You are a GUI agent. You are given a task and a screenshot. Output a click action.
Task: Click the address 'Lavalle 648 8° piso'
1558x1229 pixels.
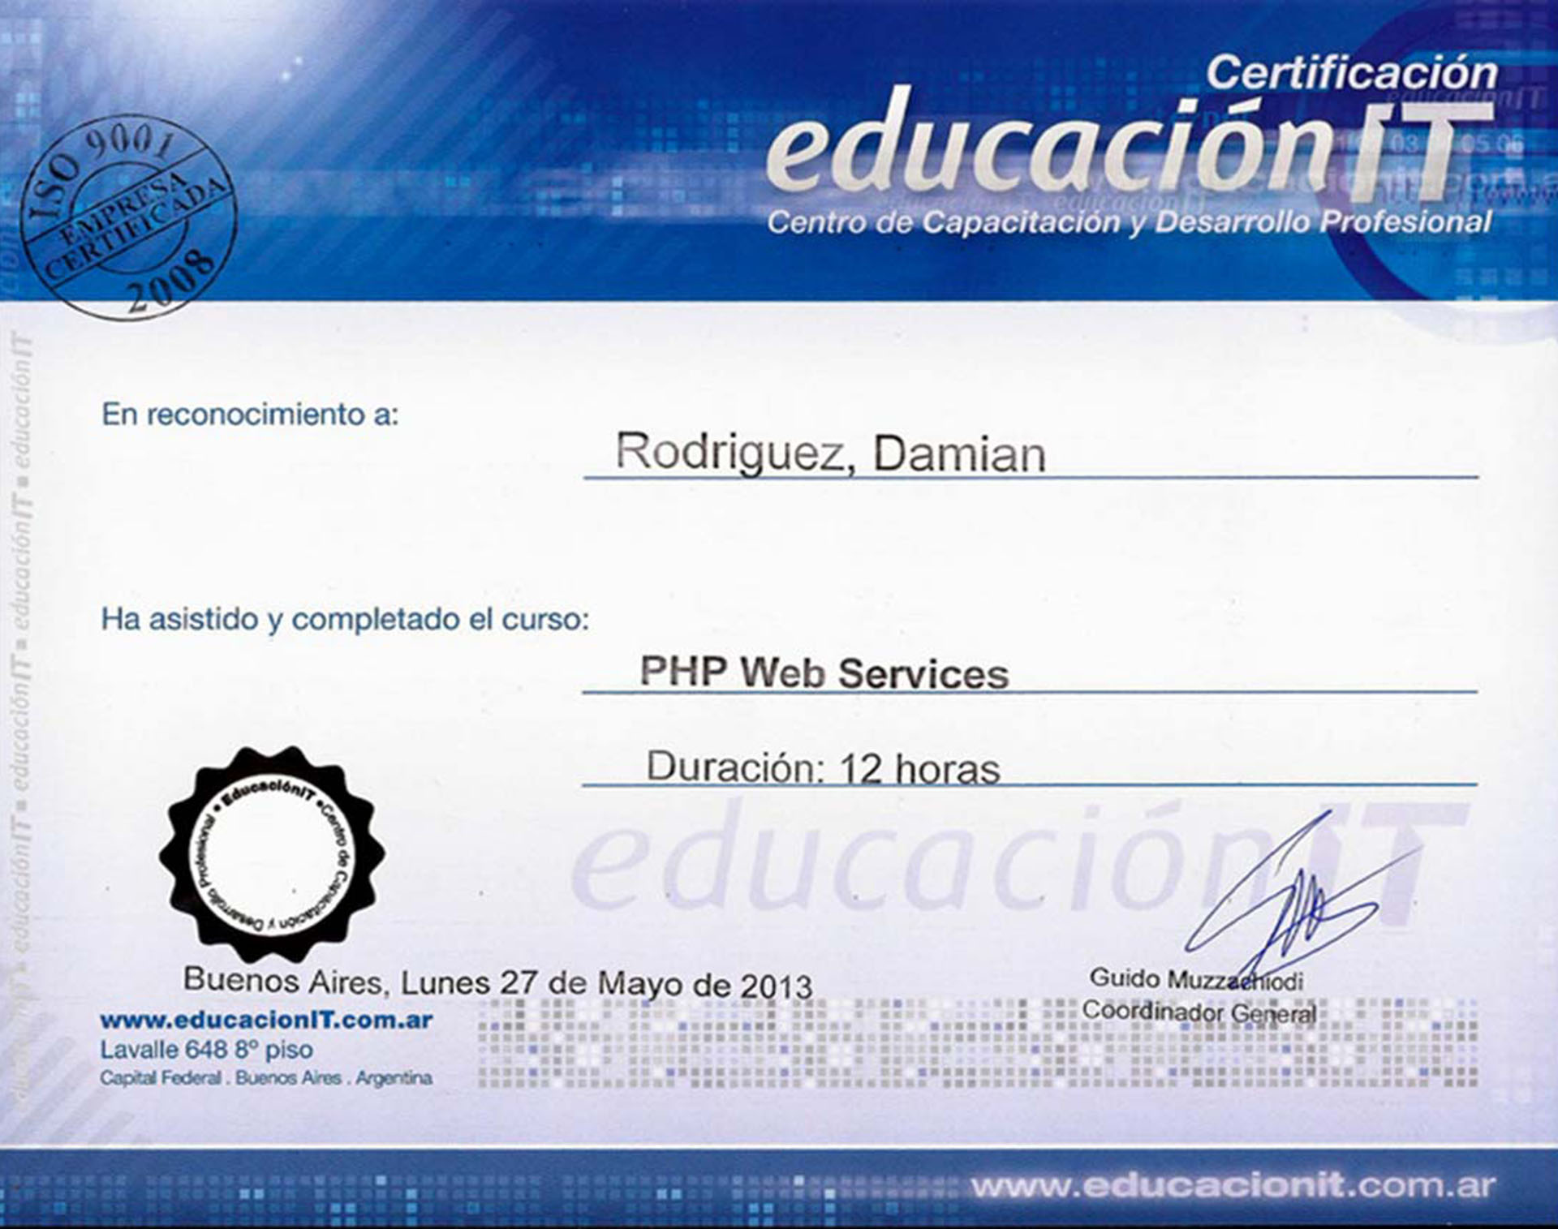pyautogui.click(x=206, y=1050)
